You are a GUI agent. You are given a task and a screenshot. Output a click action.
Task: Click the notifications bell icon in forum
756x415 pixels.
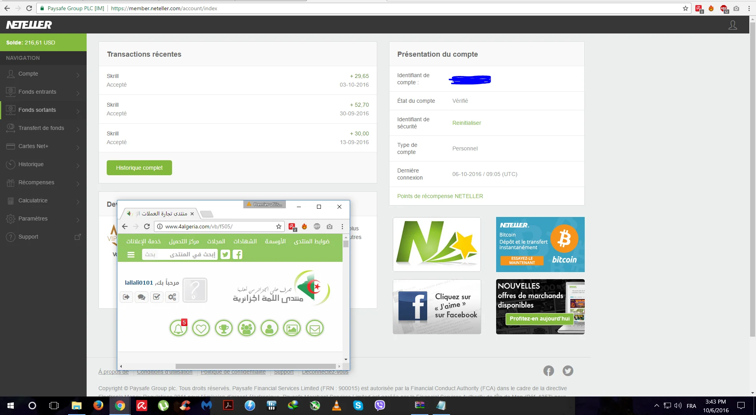coord(178,328)
